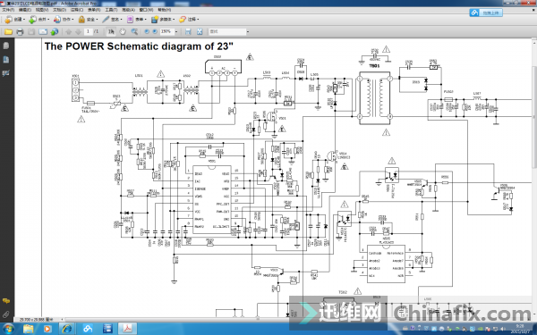Open a file with the folder icon

(x=8, y=32)
